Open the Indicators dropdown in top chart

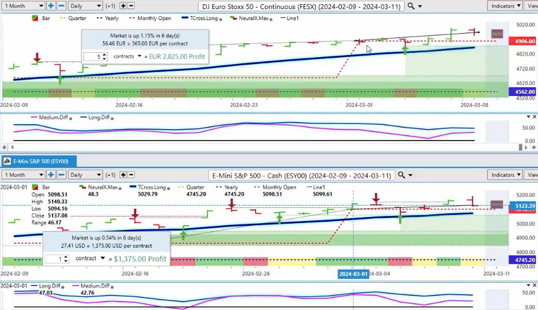[x=505, y=6]
